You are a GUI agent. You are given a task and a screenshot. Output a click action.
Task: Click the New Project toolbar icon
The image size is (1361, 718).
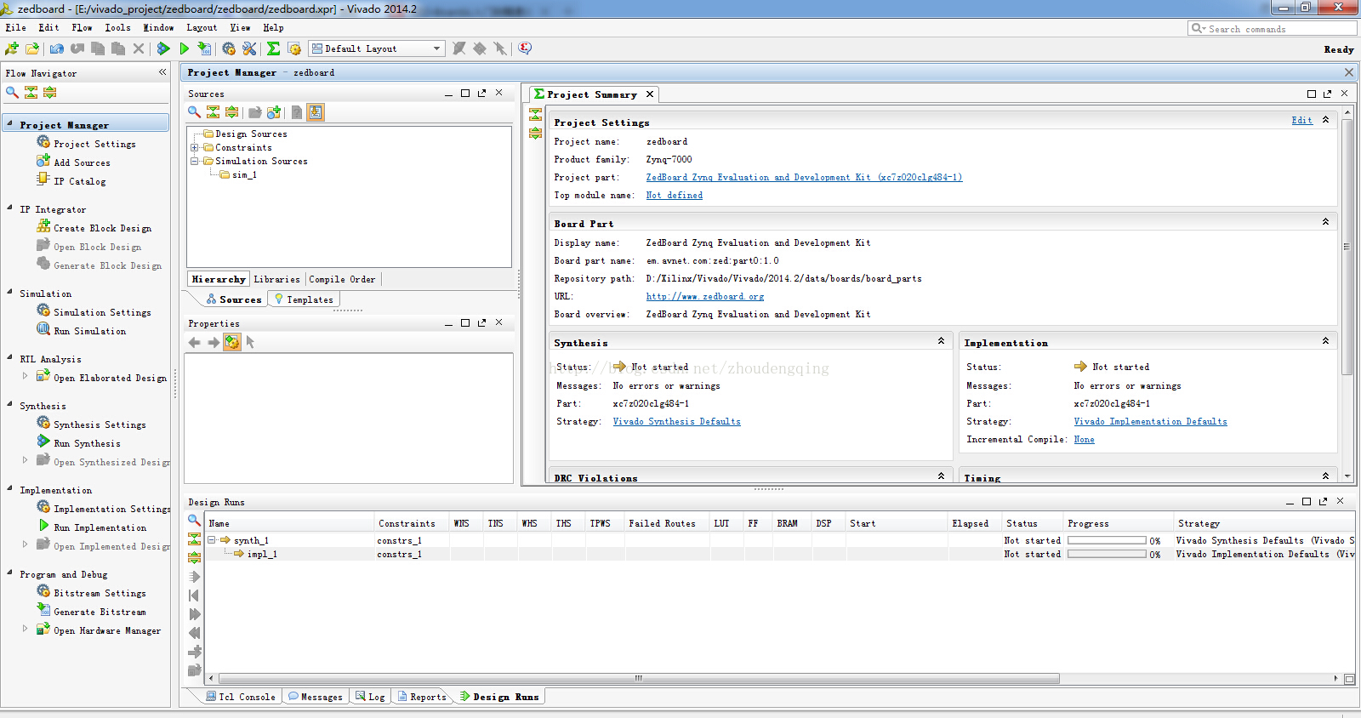pos(12,48)
